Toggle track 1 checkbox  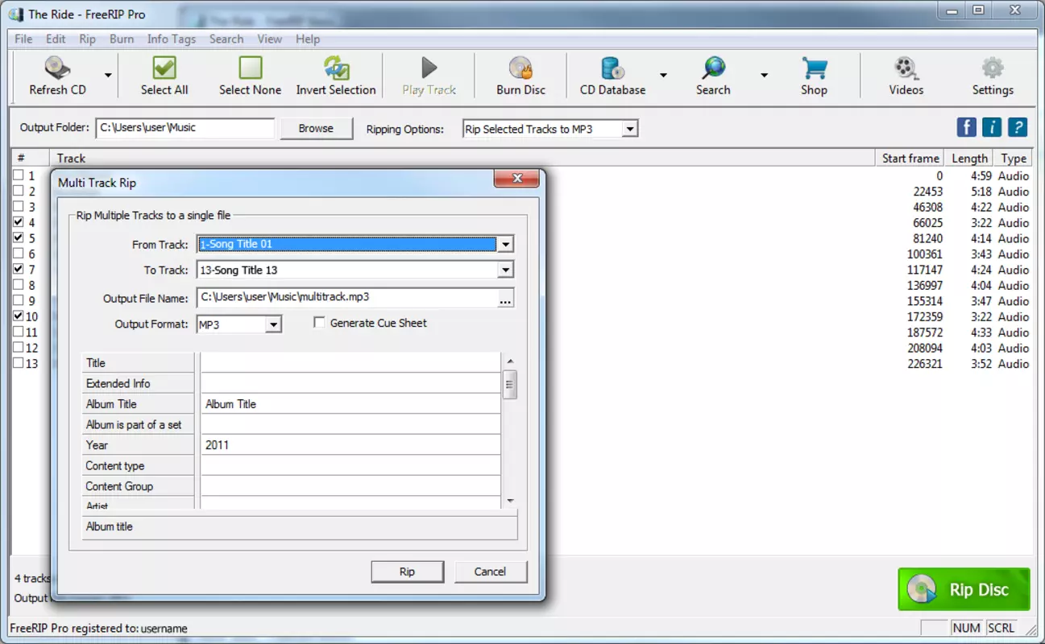click(19, 175)
